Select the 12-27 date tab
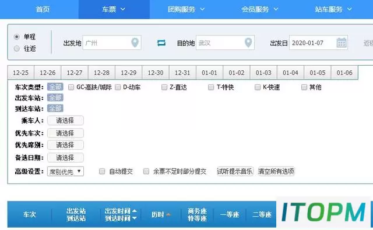Image resolution: width=373 pixels, height=230 pixels. click(75, 73)
